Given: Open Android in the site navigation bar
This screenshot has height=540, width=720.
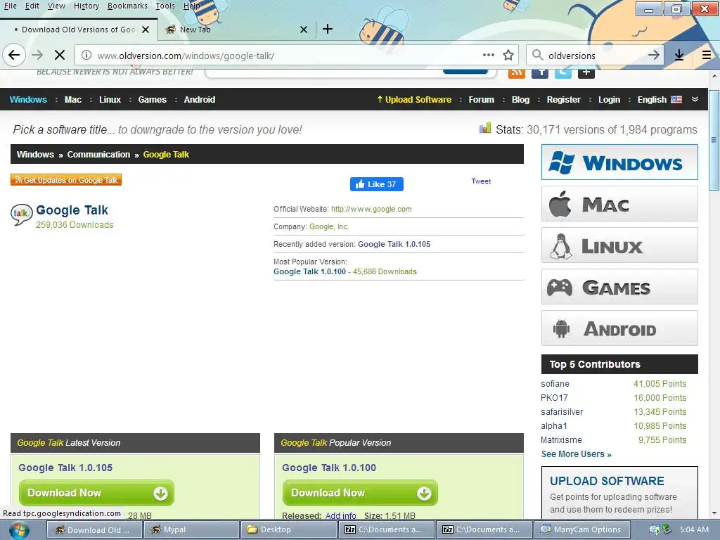Looking at the screenshot, I should coord(200,100).
